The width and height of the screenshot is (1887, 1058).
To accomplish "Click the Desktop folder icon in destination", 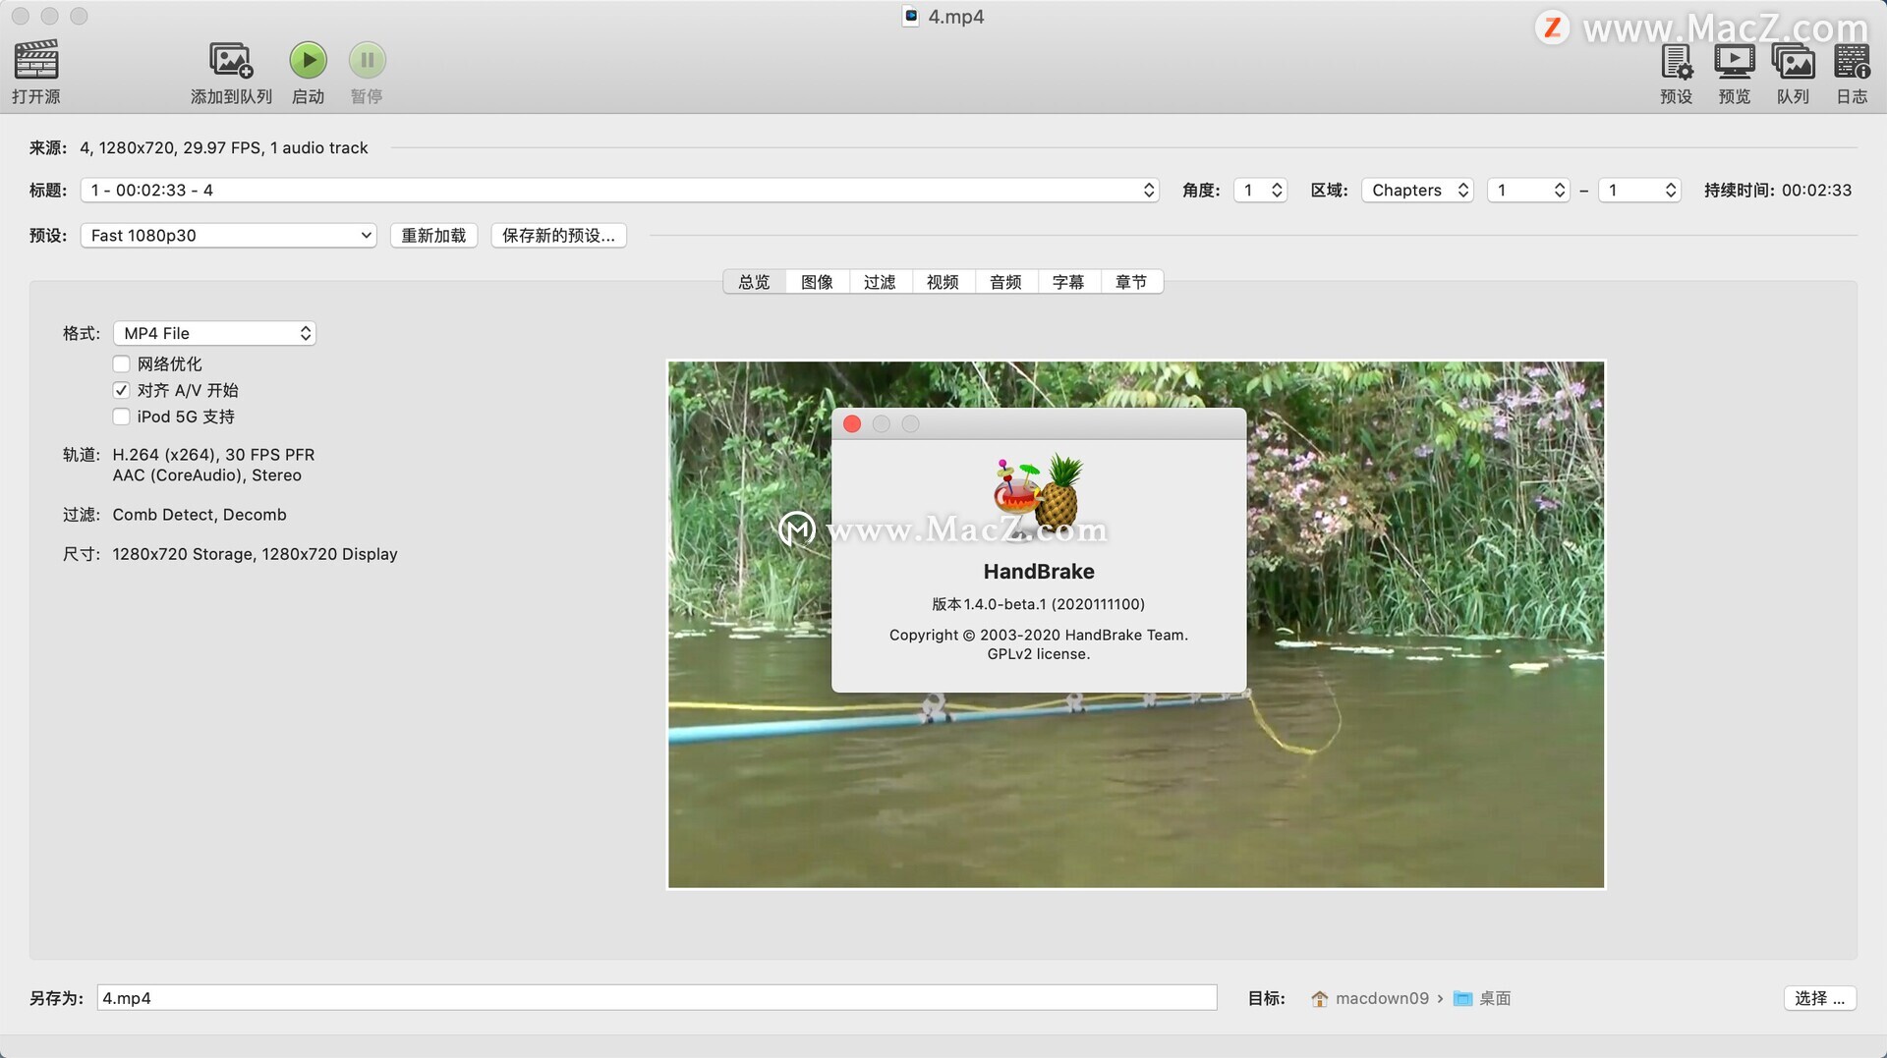I will click(x=1462, y=999).
